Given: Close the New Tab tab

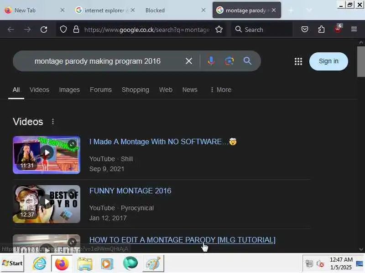Looking at the screenshot, I should pyautogui.click(x=63, y=10).
